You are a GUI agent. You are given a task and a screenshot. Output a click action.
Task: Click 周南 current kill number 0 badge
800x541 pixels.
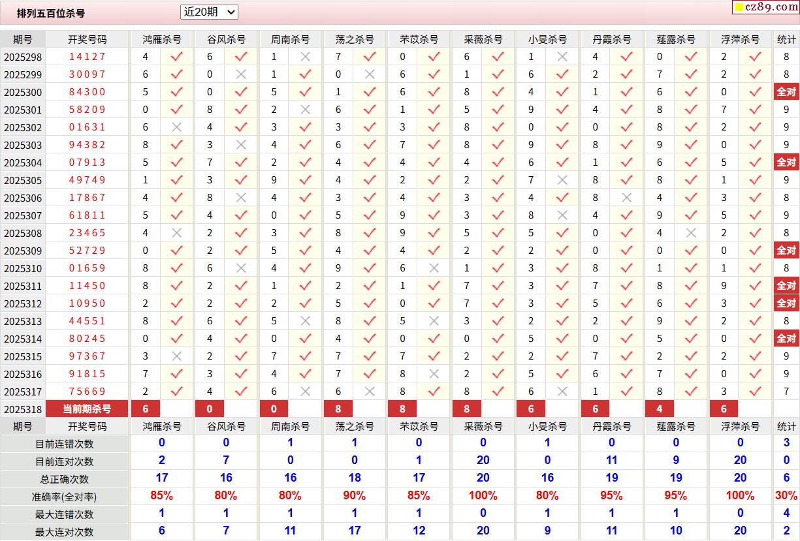[274, 409]
